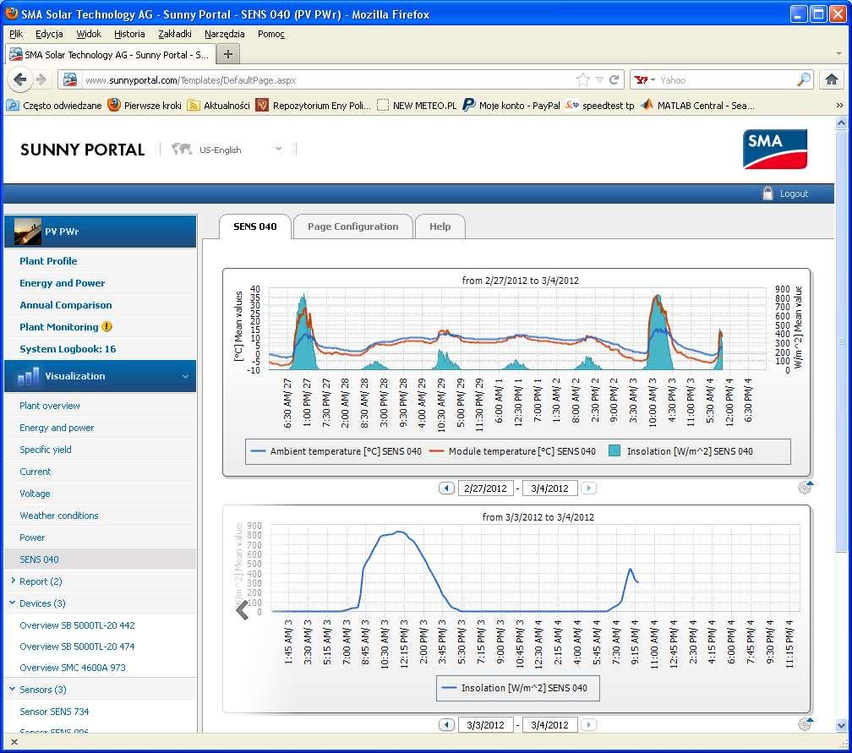Click the Module temperature red legend entry
Screen dimensions: 852x753
[x=512, y=451]
